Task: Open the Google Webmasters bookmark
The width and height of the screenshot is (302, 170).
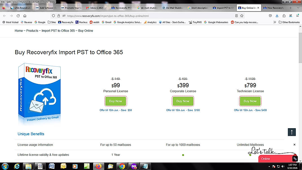Action: 216,22
